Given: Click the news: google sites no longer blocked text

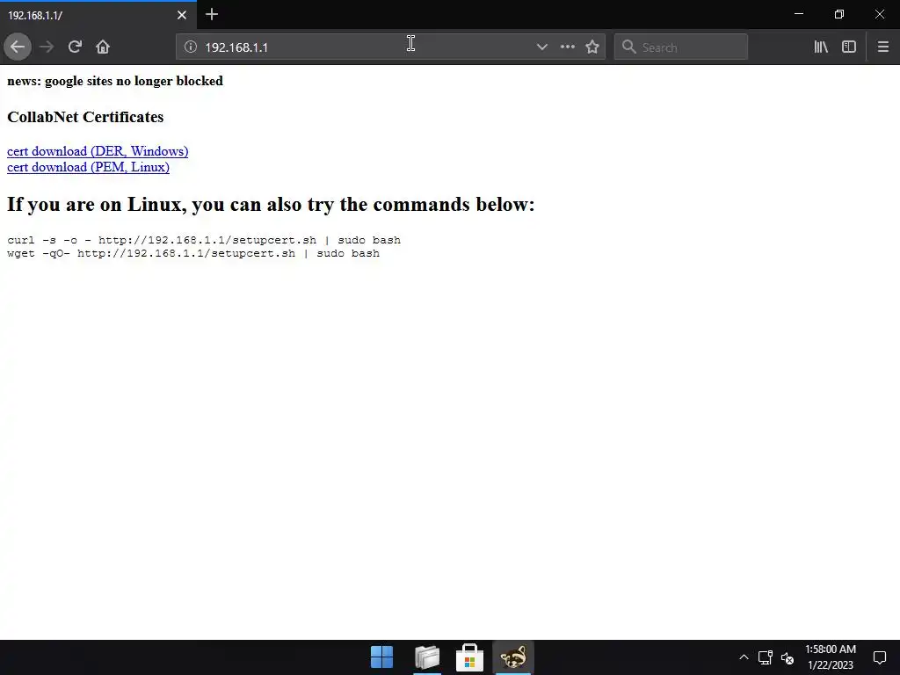Looking at the screenshot, I should (x=115, y=81).
